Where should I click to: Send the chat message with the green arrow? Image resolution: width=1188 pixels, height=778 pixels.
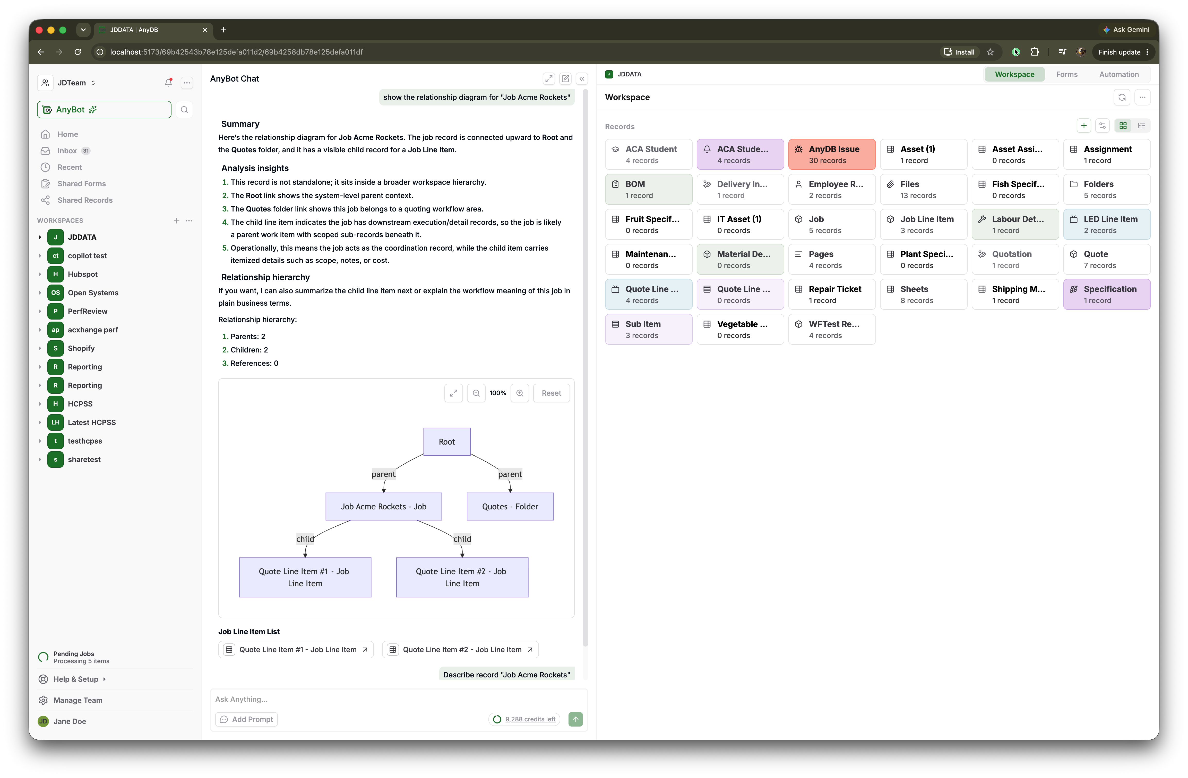tap(575, 719)
